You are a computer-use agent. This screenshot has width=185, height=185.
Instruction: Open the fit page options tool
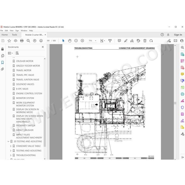pos(102,41)
